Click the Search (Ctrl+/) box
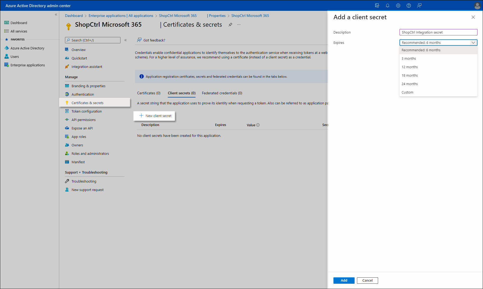Screen dimensions: 483x289 coord(93,40)
